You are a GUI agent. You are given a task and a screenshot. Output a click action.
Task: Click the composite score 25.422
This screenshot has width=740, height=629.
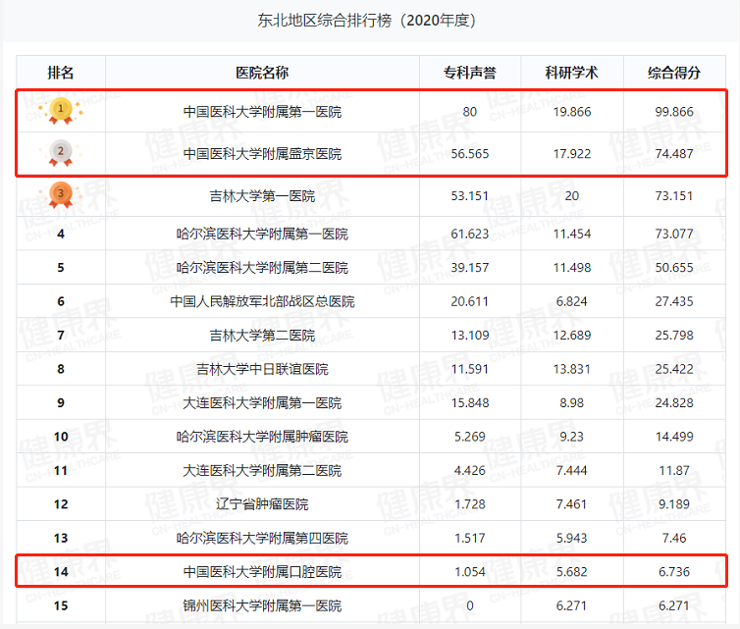pos(674,369)
